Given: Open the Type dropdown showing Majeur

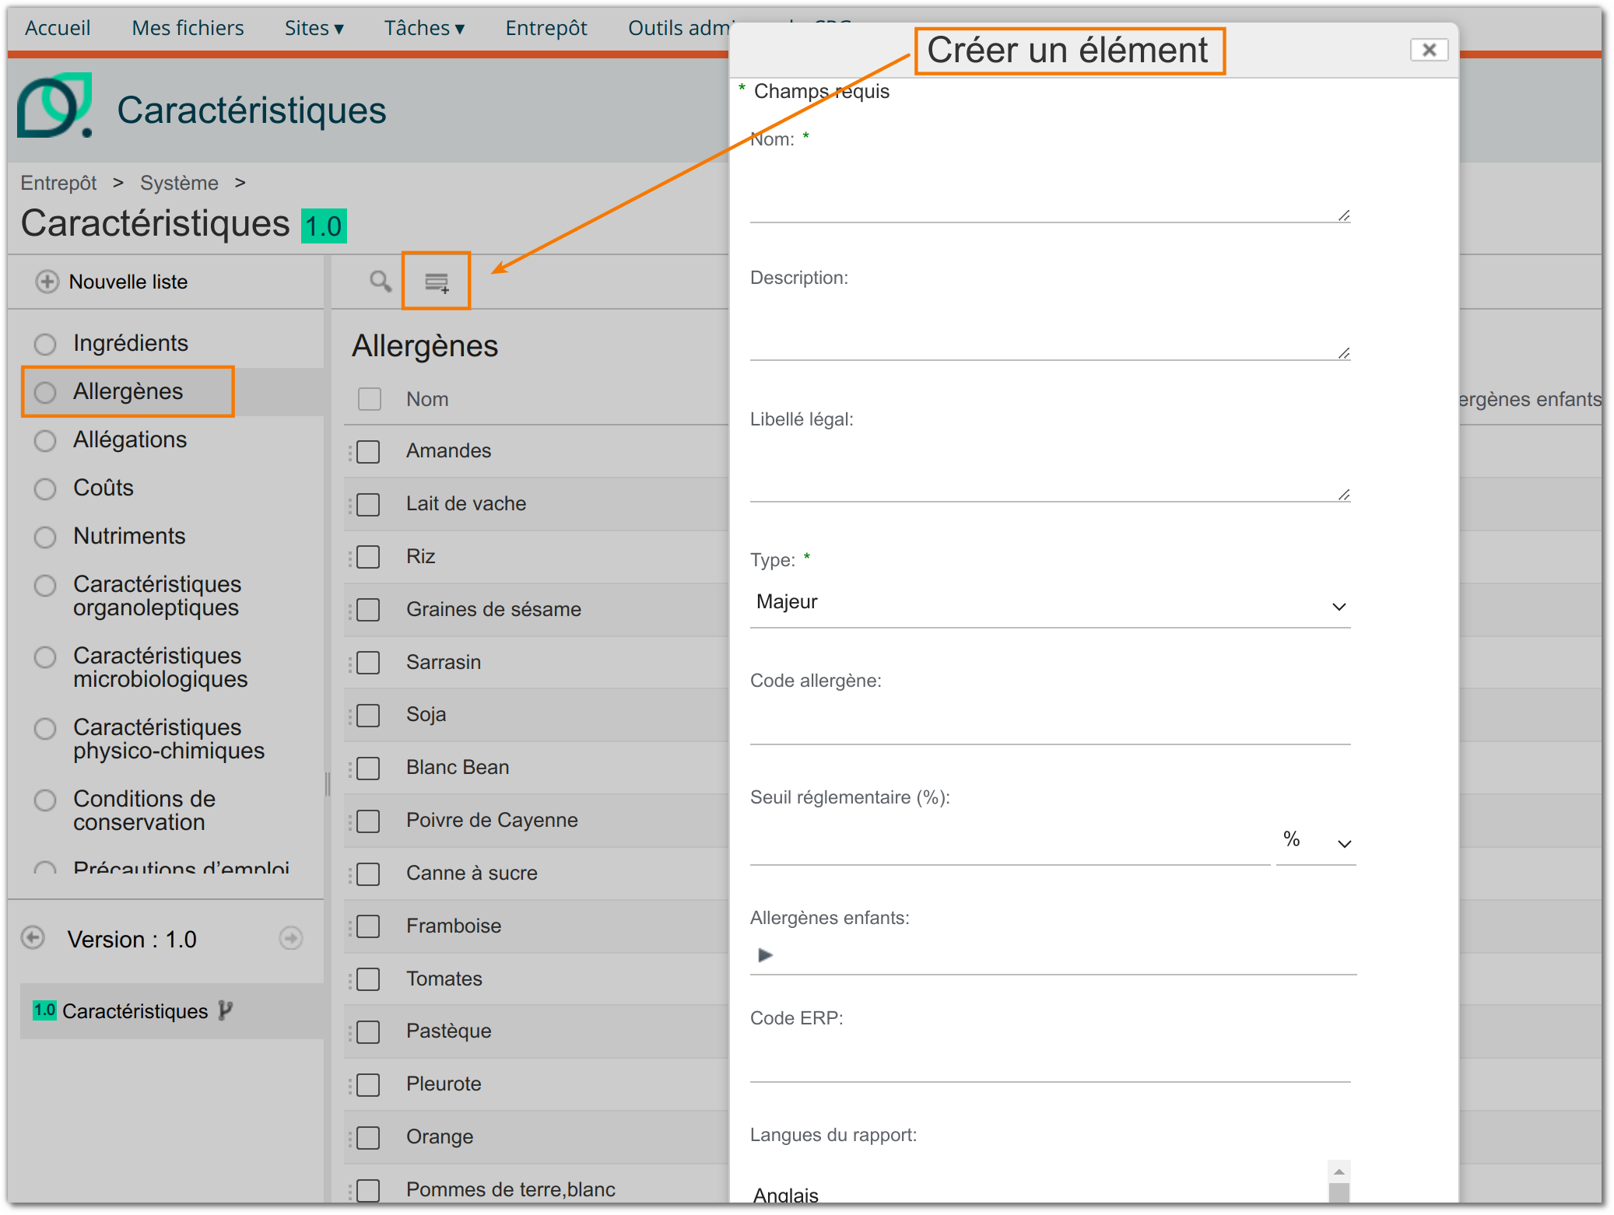Looking at the screenshot, I should click(x=1050, y=603).
